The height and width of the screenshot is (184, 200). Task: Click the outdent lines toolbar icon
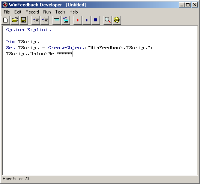(x=45, y=20)
